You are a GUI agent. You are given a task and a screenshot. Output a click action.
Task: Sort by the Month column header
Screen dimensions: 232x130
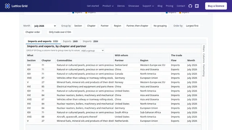click(x=194, y=60)
